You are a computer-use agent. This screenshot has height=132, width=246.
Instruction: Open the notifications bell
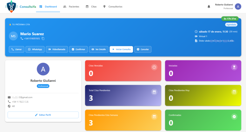(209, 7)
